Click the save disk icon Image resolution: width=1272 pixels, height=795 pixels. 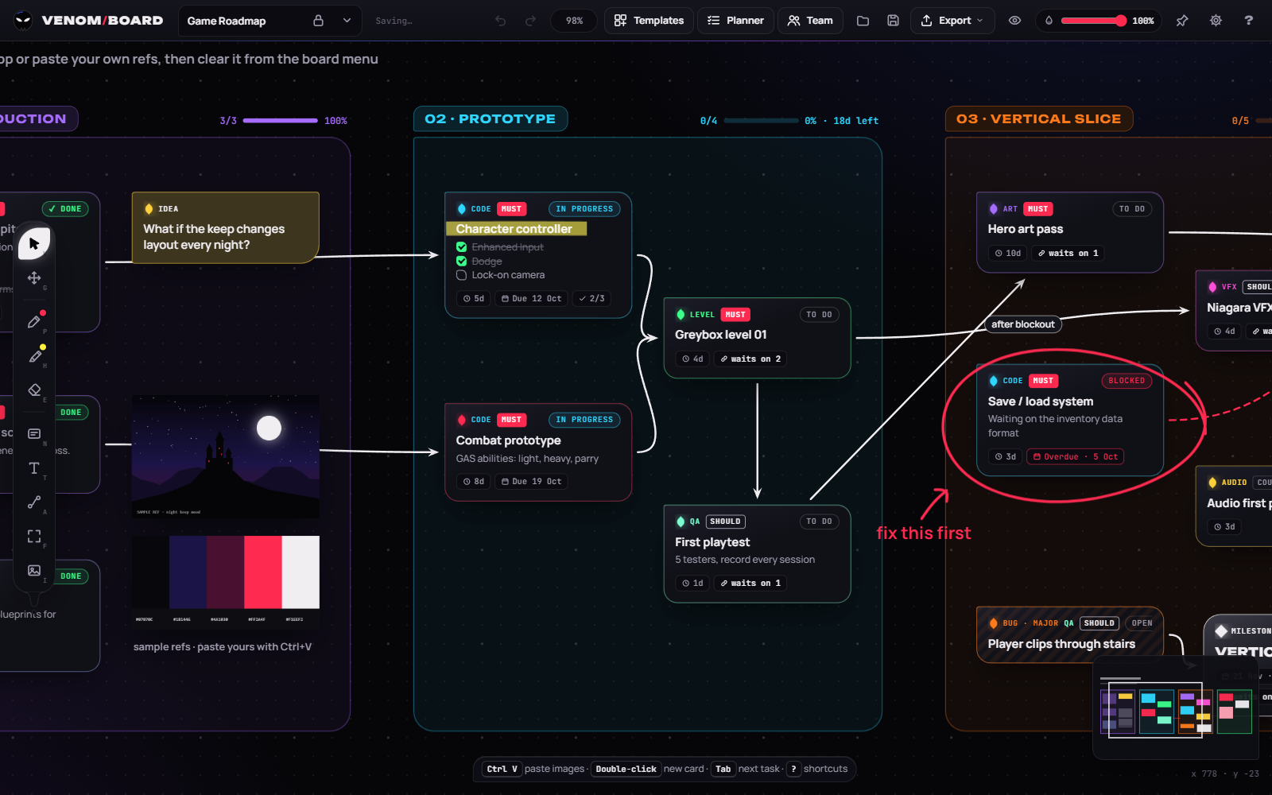tap(893, 21)
